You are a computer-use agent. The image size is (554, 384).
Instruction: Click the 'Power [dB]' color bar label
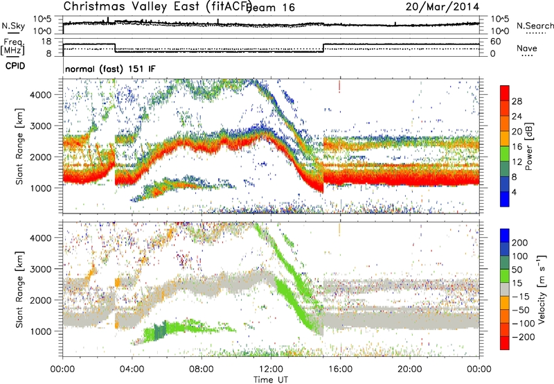(528, 146)
